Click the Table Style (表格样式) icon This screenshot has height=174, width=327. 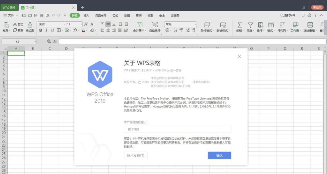223,25
